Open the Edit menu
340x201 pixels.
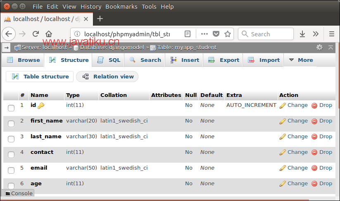point(52,7)
